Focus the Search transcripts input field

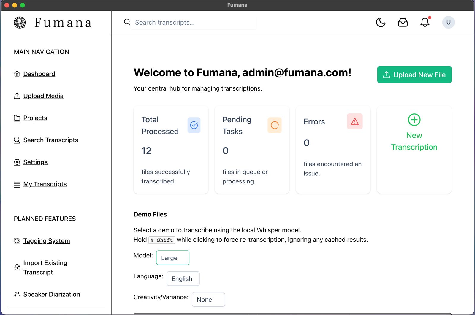[194, 23]
